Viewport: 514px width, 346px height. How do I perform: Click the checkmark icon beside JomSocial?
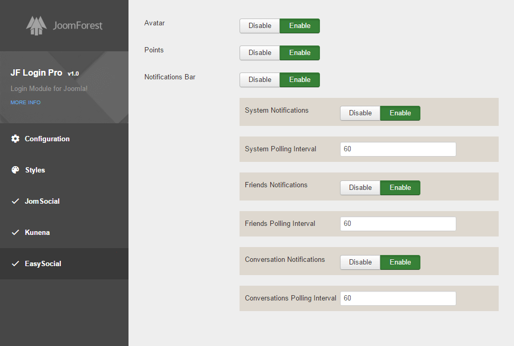tap(15, 201)
